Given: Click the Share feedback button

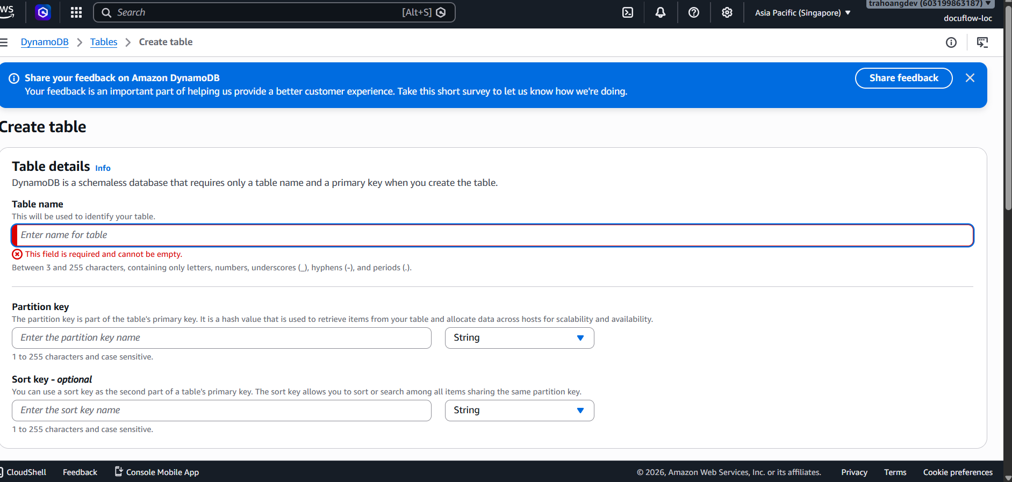Looking at the screenshot, I should [903, 78].
